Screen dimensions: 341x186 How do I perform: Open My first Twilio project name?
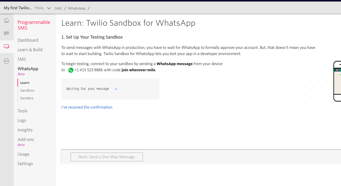tap(18, 8)
